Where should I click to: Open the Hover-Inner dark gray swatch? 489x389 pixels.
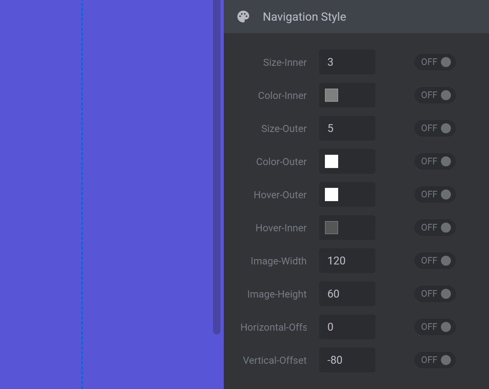(x=332, y=228)
